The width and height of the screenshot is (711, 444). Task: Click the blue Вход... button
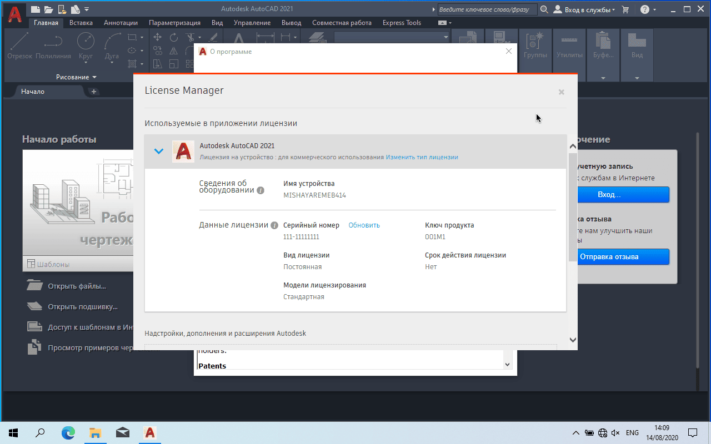click(609, 195)
